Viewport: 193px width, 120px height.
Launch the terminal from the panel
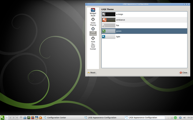click(x=29, y=118)
